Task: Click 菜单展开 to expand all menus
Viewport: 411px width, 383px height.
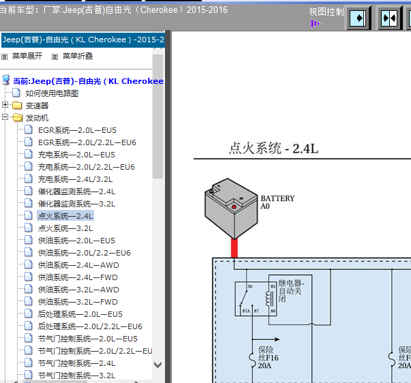Action: pos(27,56)
